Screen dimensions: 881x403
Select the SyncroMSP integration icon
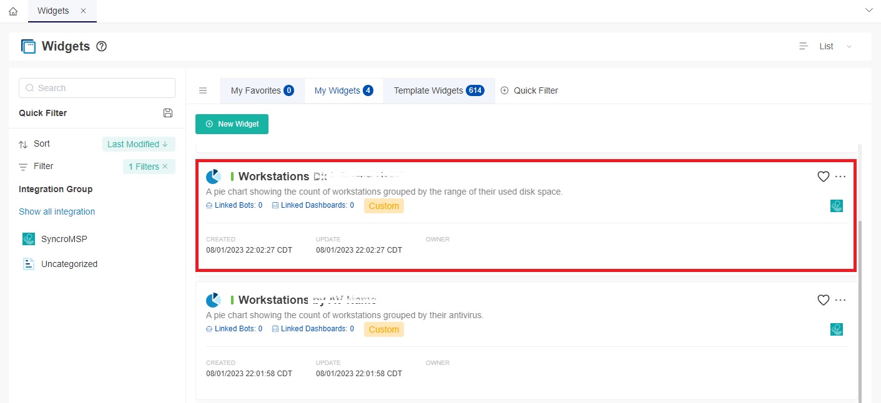coord(27,239)
